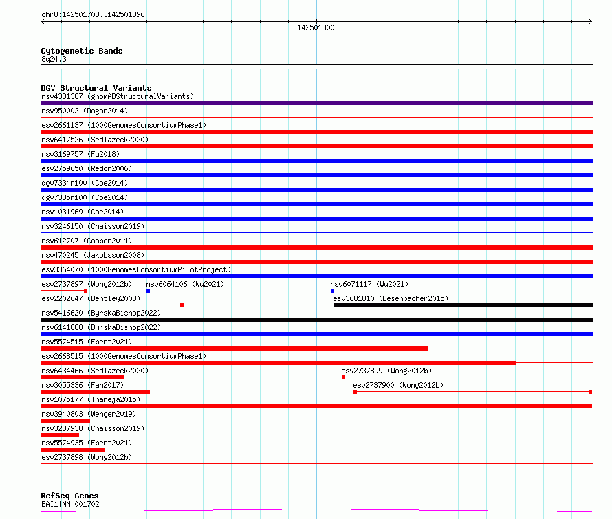The height and width of the screenshot is (519, 612).
Task: Click the chr8:142501703..142501896 coordinate text
Action: (93, 14)
